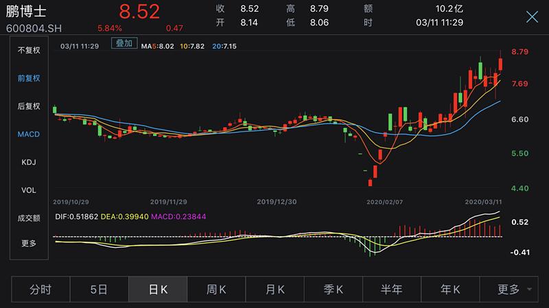This screenshot has width=549, height=308.
Task: Click the opening price 8.14
Action: coord(249,23)
